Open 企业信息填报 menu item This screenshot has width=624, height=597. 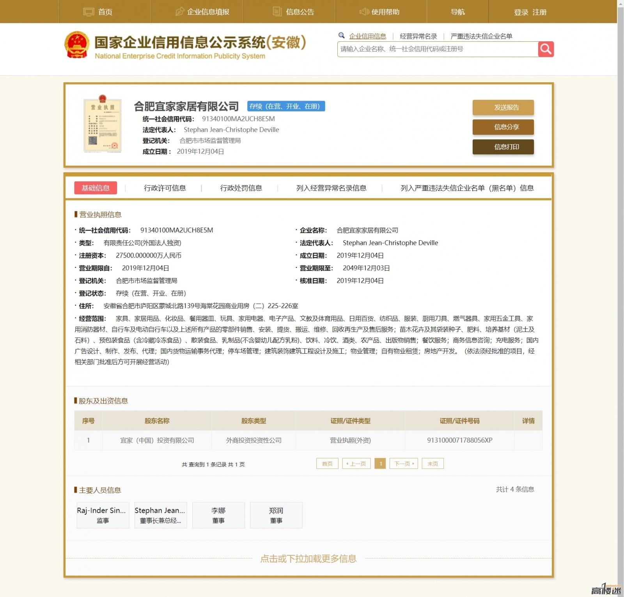coord(208,12)
